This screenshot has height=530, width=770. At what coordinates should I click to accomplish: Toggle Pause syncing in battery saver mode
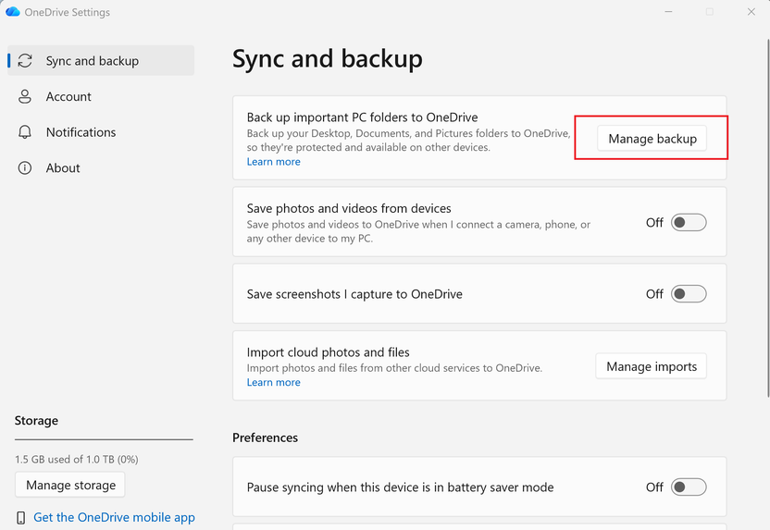point(689,487)
